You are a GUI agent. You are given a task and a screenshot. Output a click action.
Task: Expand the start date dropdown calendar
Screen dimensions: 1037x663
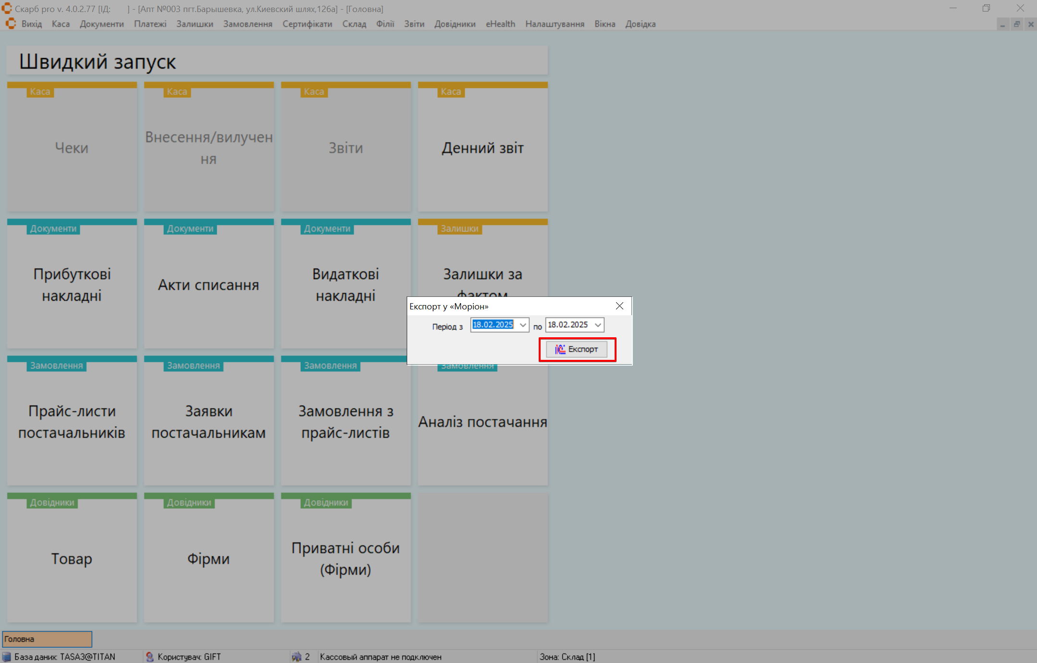tap(523, 325)
